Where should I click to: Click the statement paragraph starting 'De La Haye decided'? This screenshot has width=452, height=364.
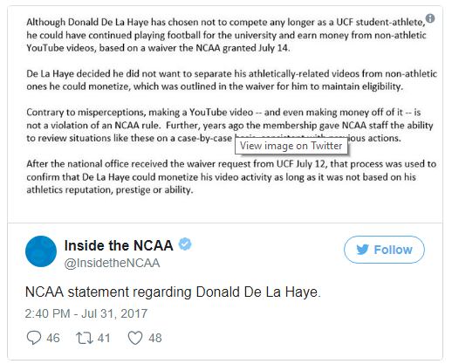pos(231,80)
